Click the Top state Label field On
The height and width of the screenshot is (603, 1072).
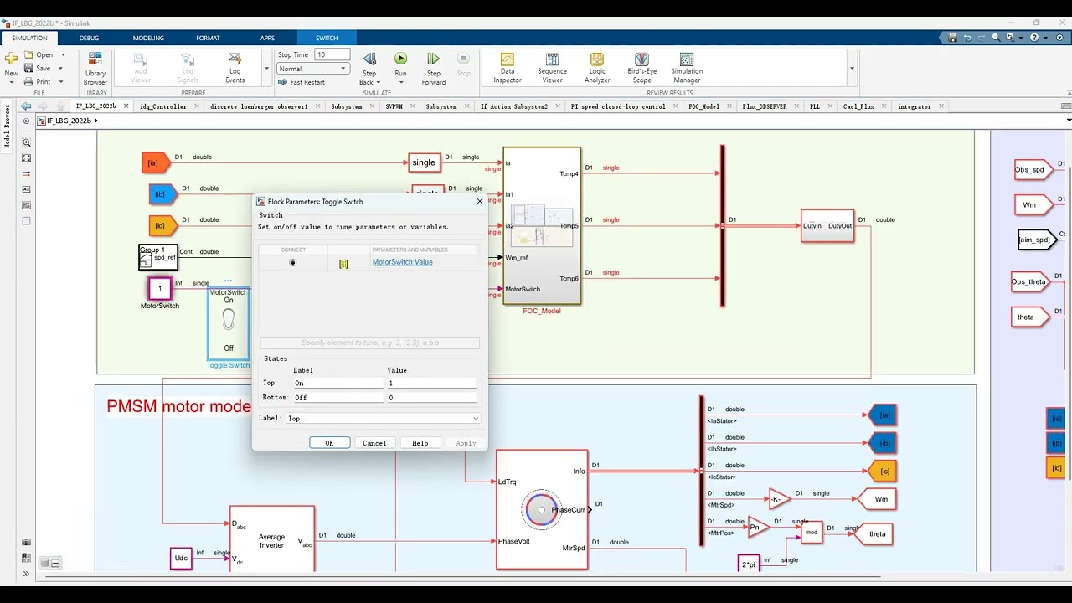click(x=338, y=383)
